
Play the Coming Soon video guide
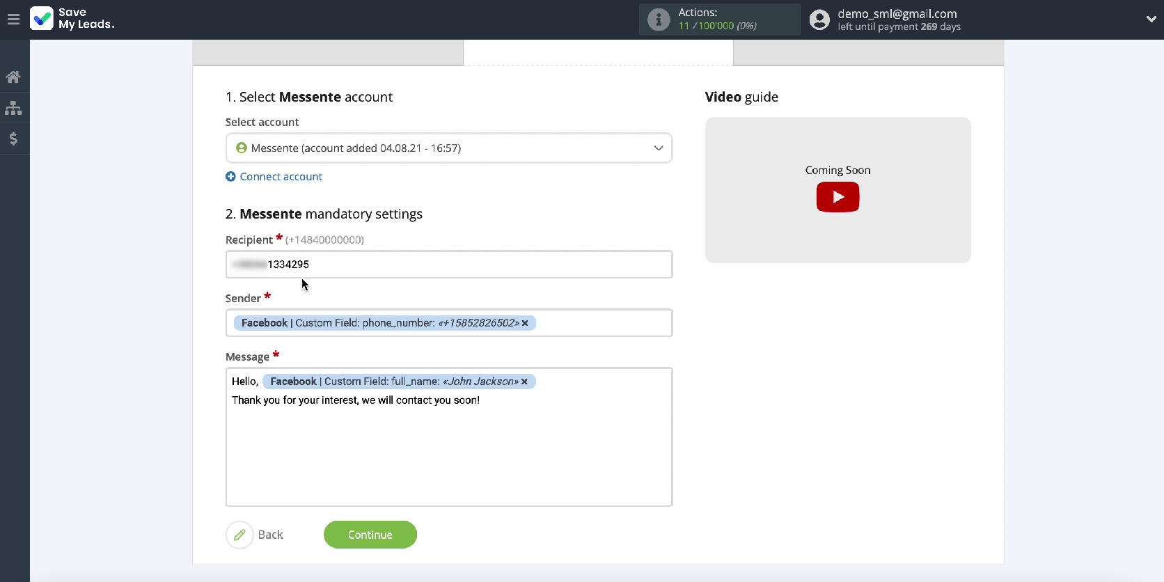pos(837,197)
